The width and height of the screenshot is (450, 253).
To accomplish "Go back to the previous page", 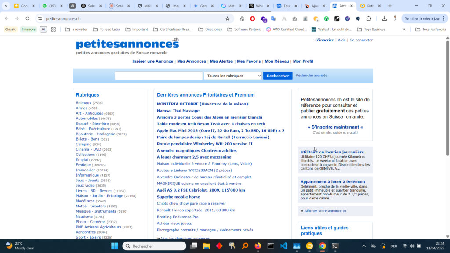I will click(x=7, y=18).
